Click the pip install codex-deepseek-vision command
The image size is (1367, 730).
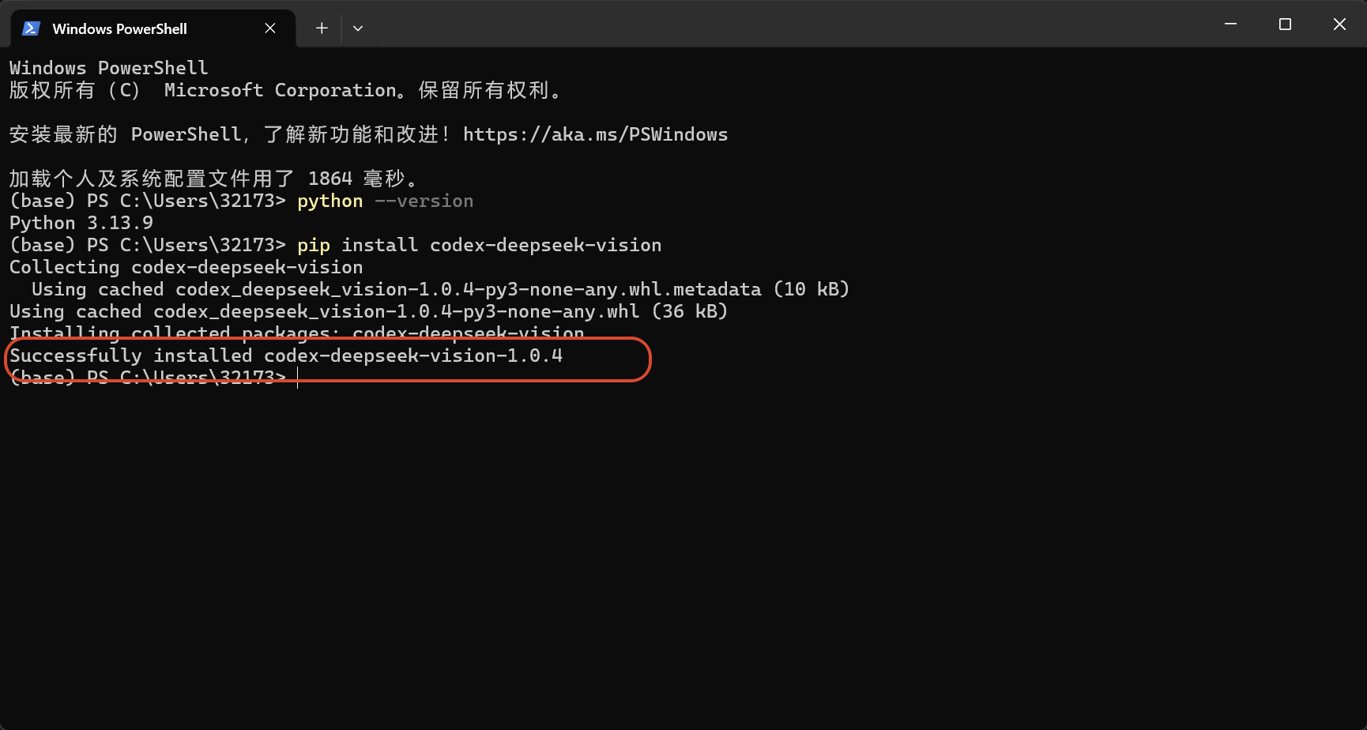[x=479, y=245]
